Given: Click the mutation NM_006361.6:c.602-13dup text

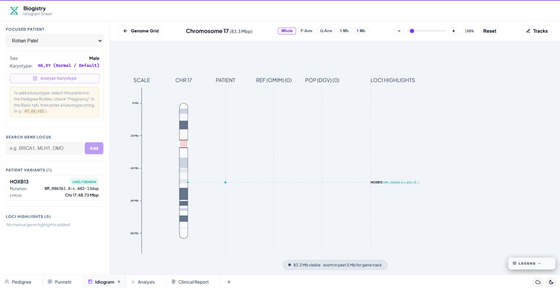Looking at the screenshot, I should (71, 189).
